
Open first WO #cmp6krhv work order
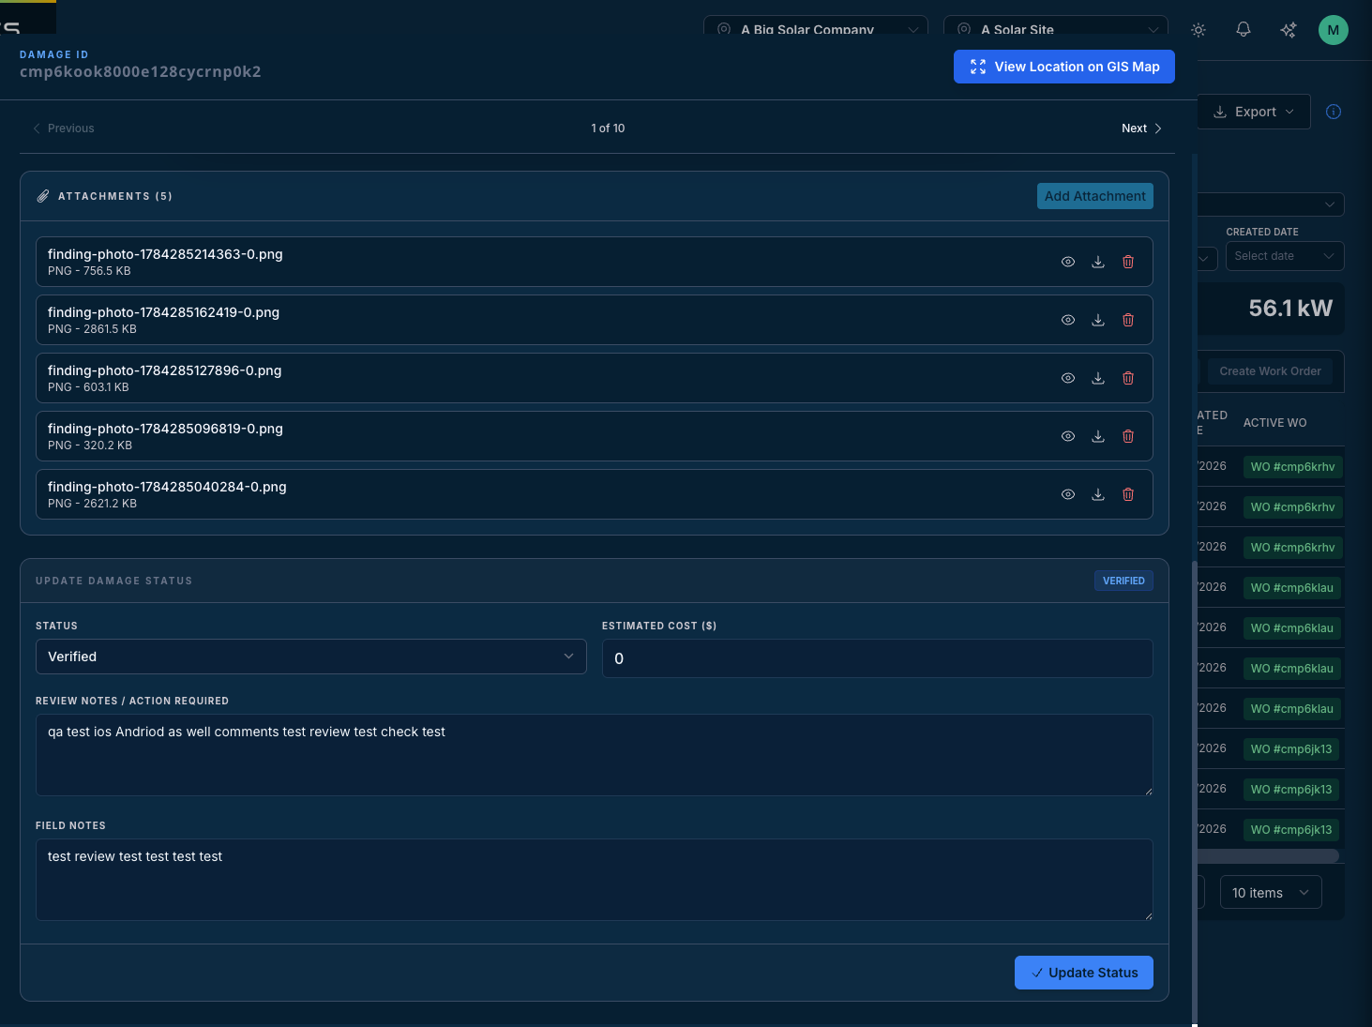[x=1293, y=467]
